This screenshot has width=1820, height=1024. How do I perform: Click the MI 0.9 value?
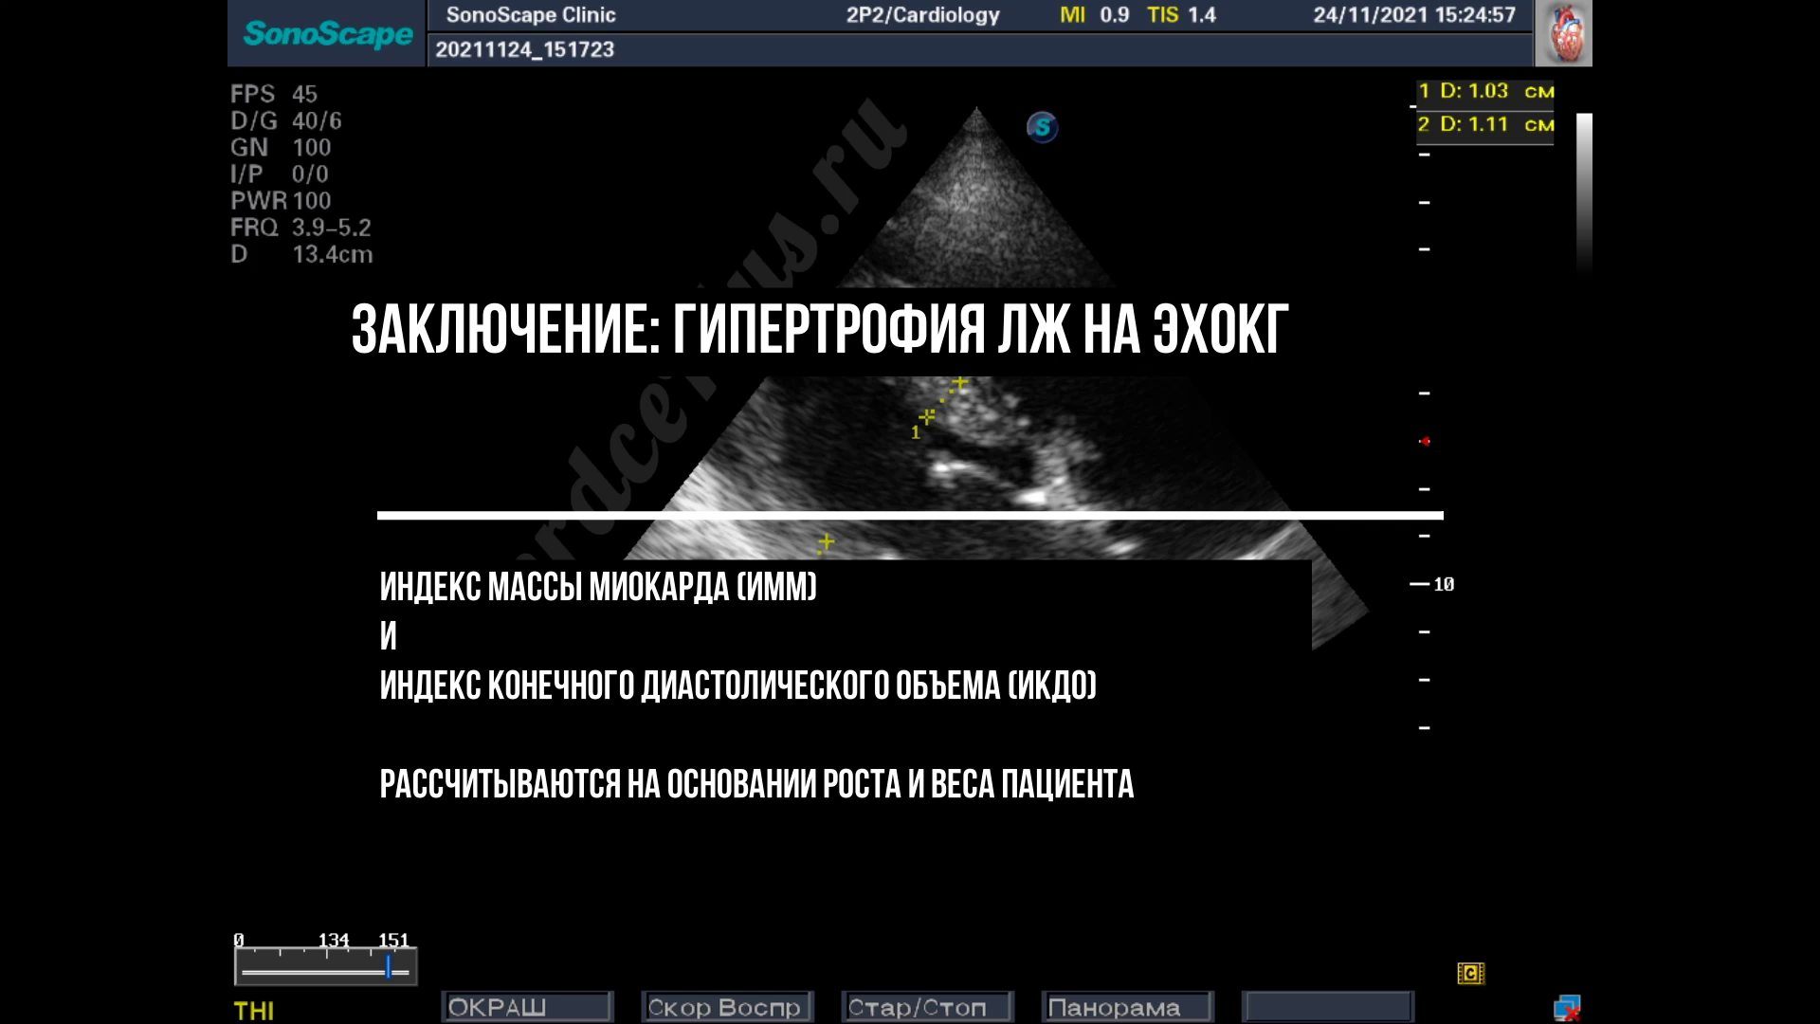pyautogui.click(x=1095, y=15)
